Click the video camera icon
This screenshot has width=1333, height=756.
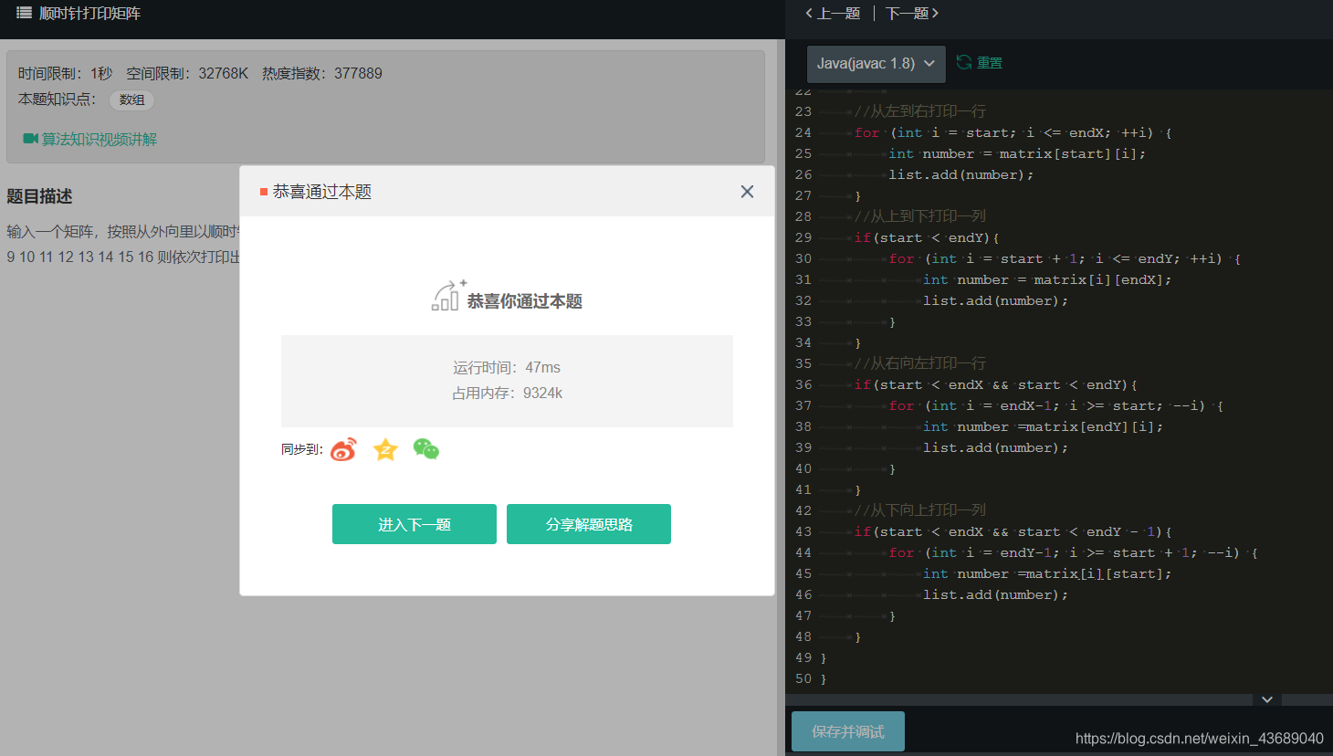[30, 139]
